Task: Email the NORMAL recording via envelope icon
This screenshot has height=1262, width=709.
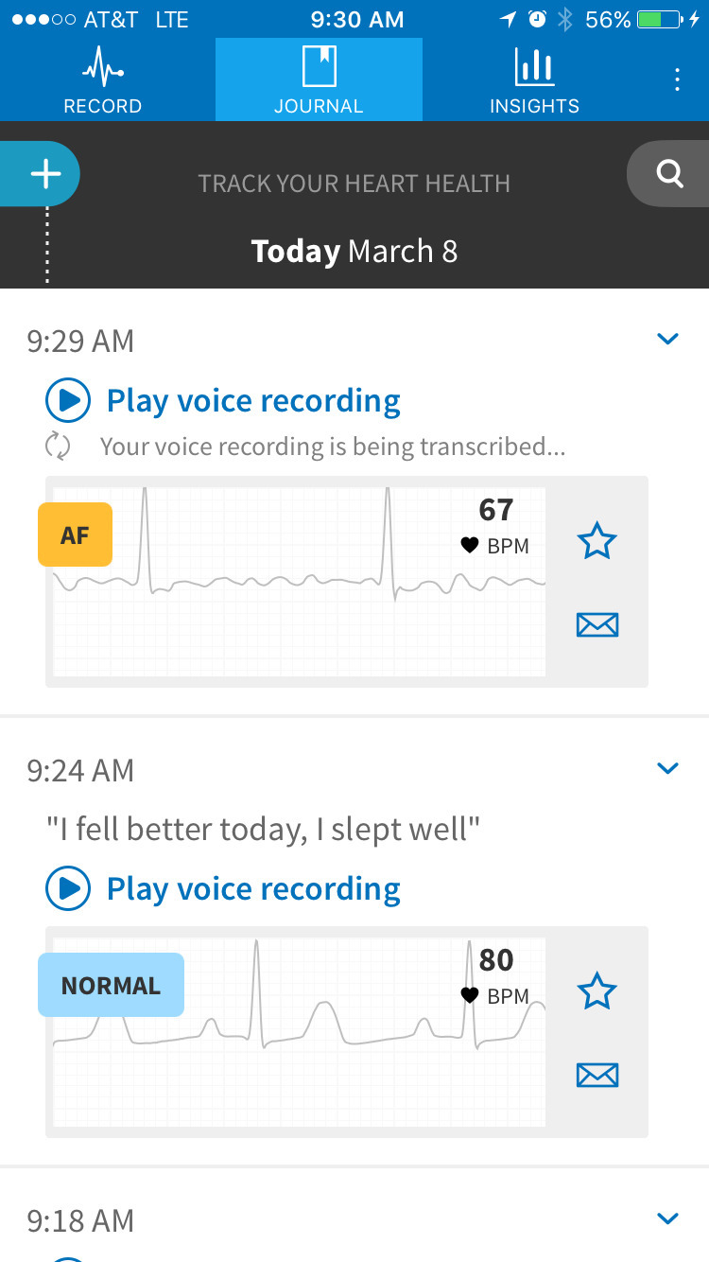Action: coord(597,1075)
